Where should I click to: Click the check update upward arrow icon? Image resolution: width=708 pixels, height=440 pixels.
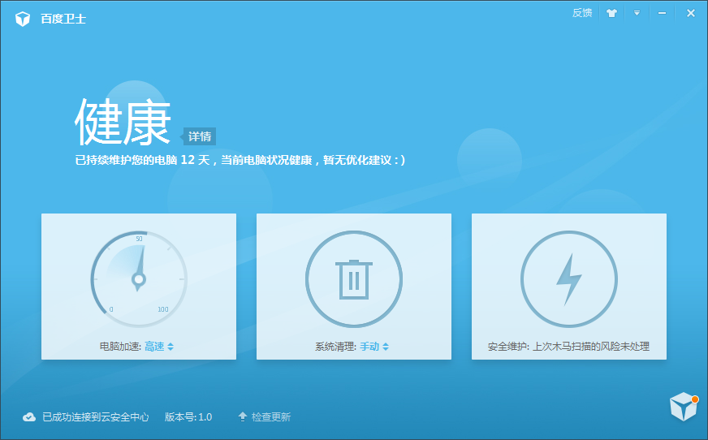[x=242, y=416]
